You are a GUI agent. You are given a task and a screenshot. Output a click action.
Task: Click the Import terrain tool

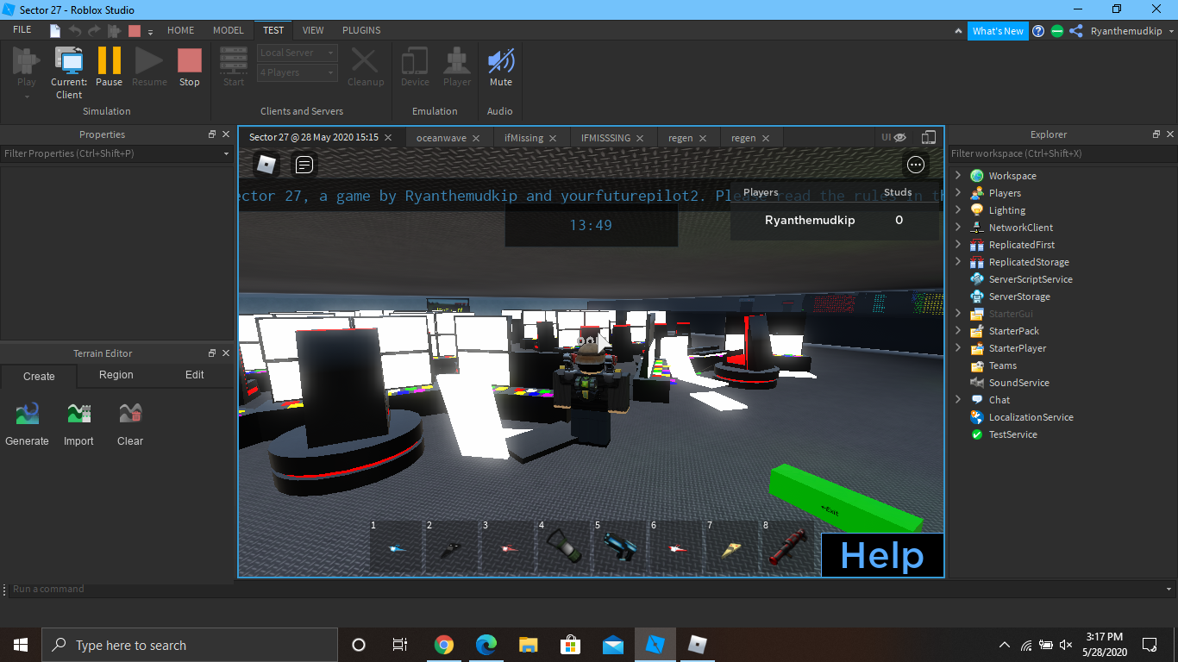coord(78,423)
